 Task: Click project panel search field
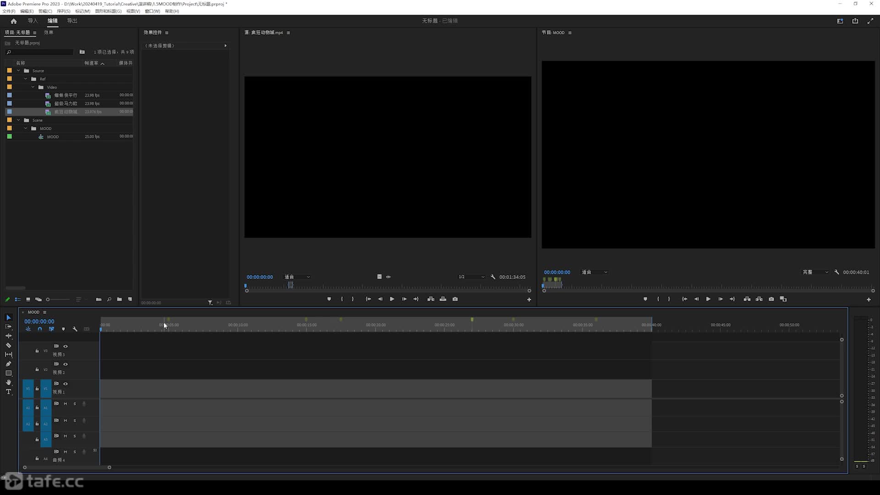pyautogui.click(x=40, y=52)
